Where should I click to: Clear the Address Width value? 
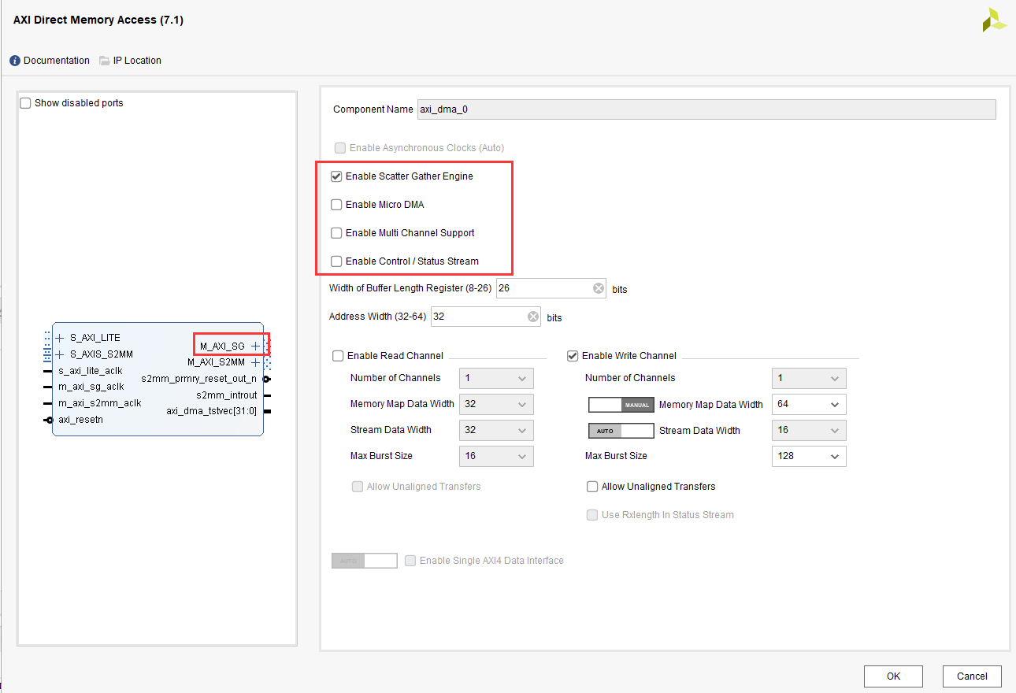[533, 317]
